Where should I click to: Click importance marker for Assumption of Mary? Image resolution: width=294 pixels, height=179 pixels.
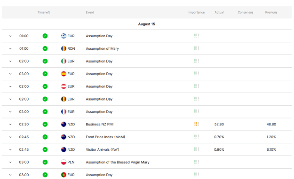coord(197,48)
